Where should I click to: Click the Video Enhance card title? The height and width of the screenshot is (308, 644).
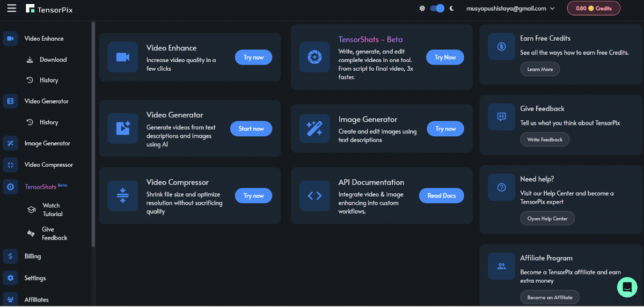coord(171,48)
